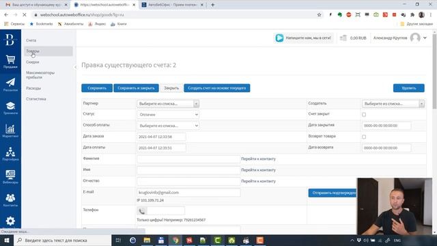Open Windows Start menu
437x246 pixels.
6,240
